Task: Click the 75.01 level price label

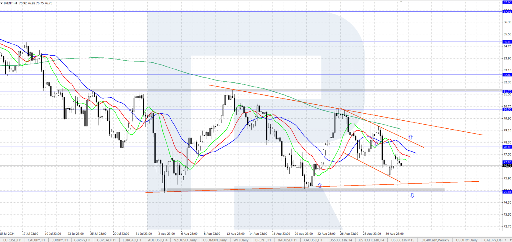Action: [507, 192]
